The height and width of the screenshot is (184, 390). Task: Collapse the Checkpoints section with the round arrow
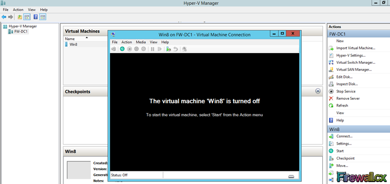click(318, 91)
